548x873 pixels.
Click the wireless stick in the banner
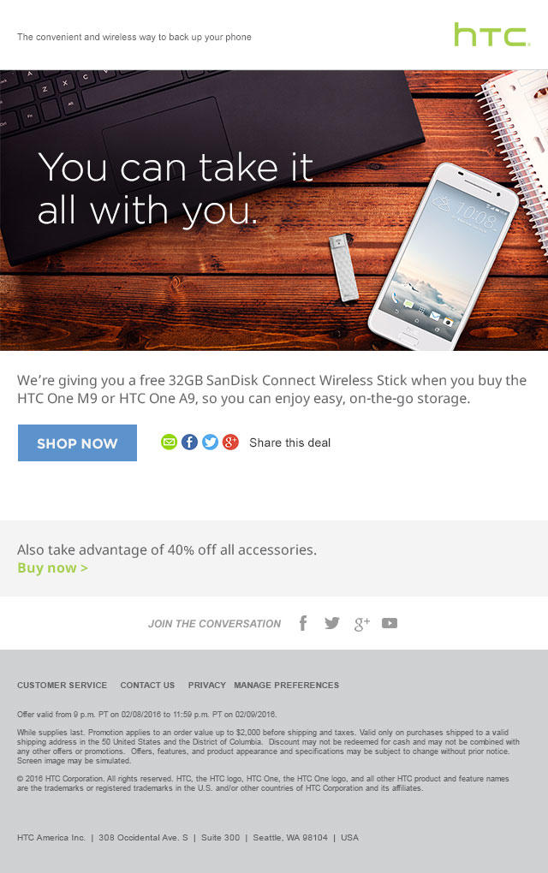point(343,268)
